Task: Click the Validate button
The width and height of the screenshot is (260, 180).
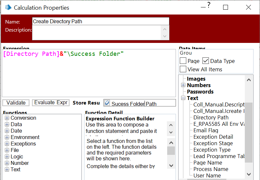Action: click(x=16, y=103)
